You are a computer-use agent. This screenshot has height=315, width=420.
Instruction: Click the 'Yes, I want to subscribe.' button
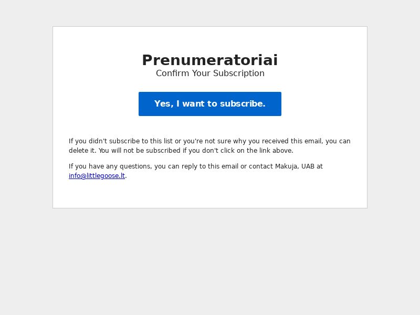tap(209, 104)
